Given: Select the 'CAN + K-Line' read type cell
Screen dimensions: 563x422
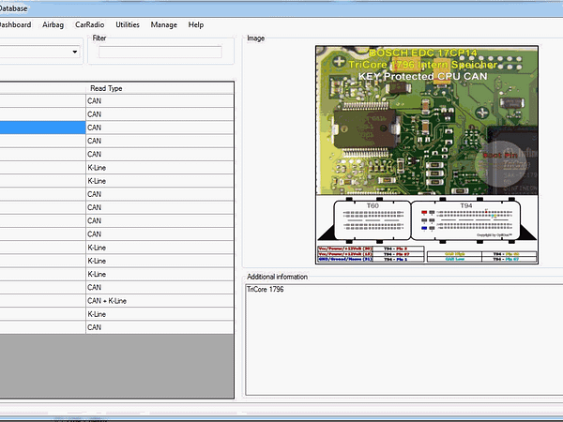Looking at the screenshot, I should 160,301.
